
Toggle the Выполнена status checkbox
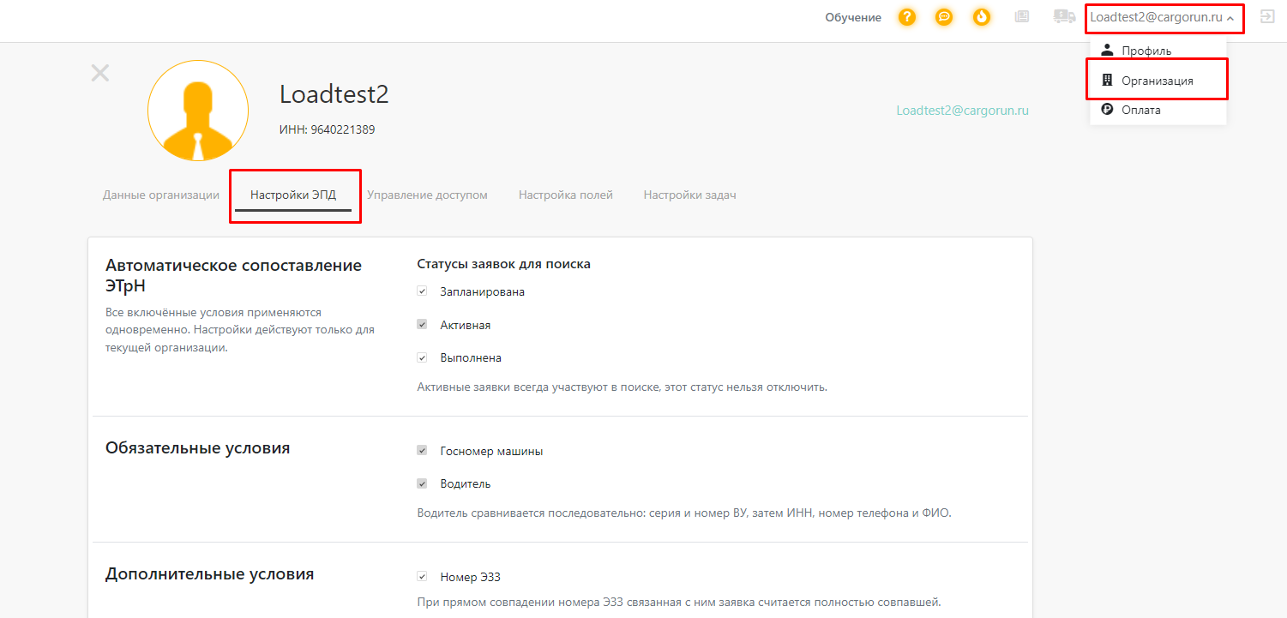tap(422, 357)
